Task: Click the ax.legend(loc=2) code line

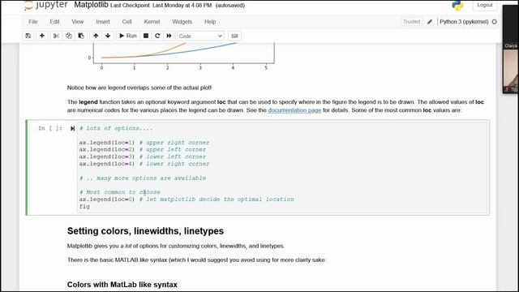Action: coord(143,149)
